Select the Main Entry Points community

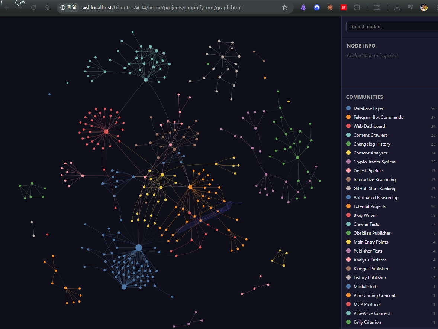point(390,242)
